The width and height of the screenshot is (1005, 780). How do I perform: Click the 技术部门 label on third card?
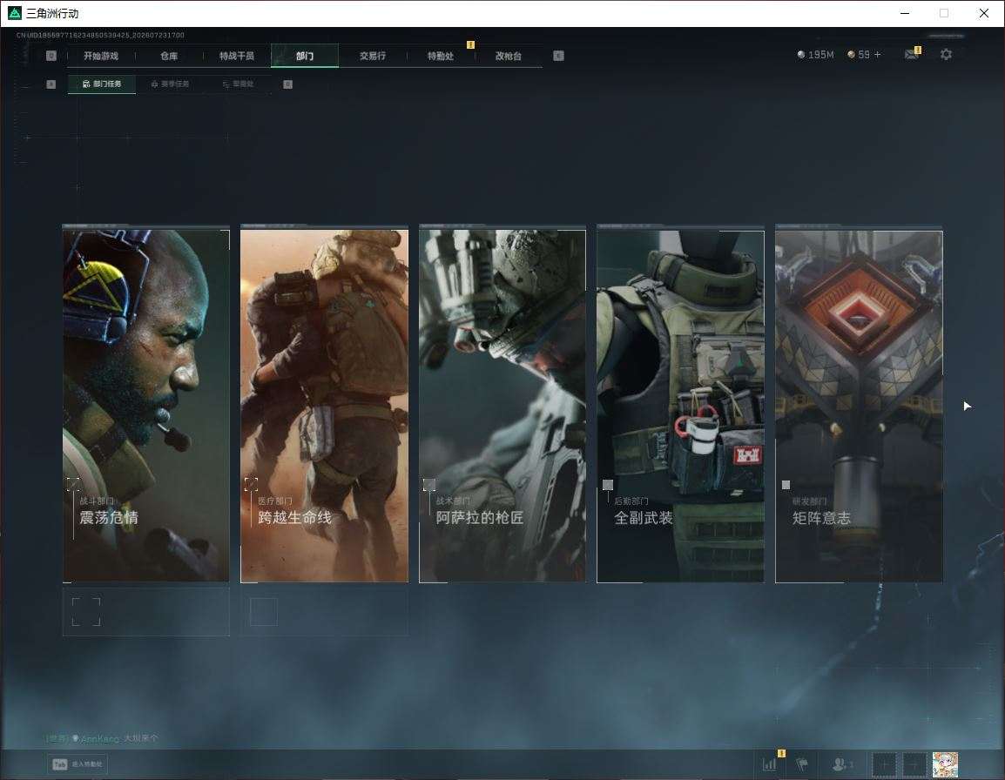coord(453,501)
